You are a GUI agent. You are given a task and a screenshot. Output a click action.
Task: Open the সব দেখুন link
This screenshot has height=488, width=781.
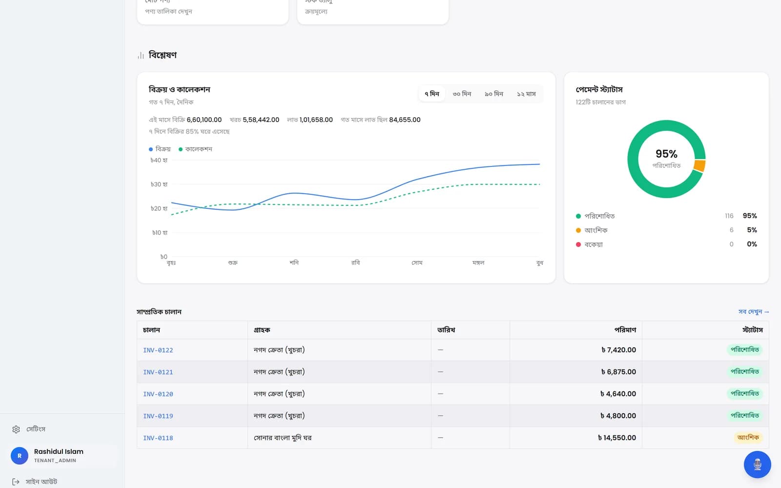pyautogui.click(x=754, y=312)
